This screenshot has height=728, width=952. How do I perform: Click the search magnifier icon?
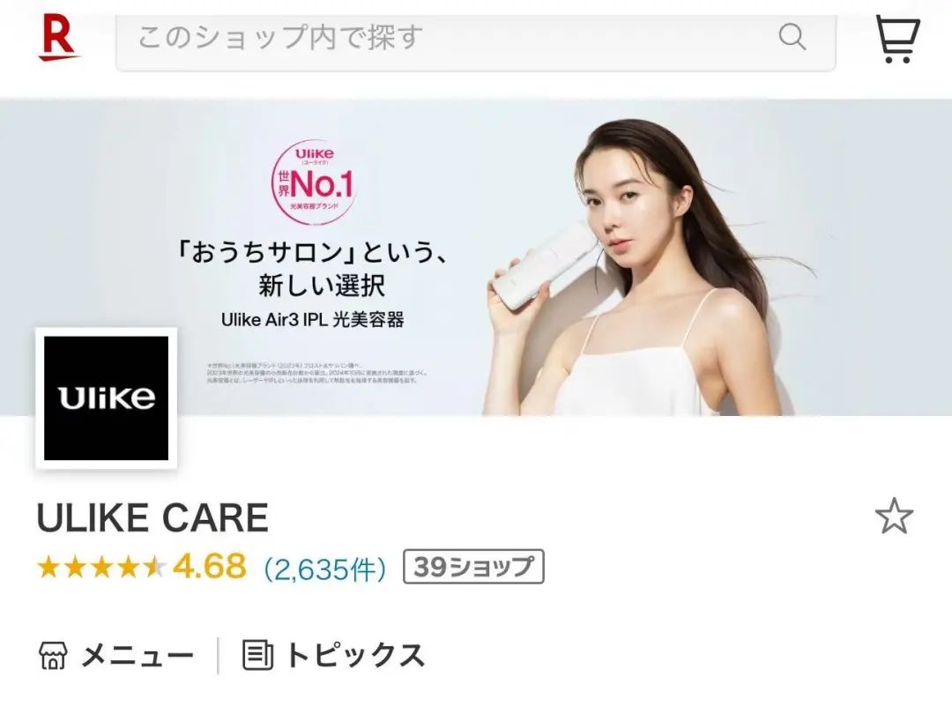(792, 37)
